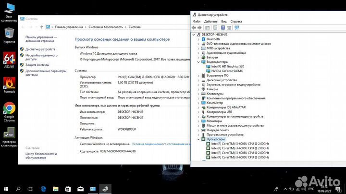The image size is (346, 194).
Task: Open the Mail app from the taskbar
Action: point(81,189)
